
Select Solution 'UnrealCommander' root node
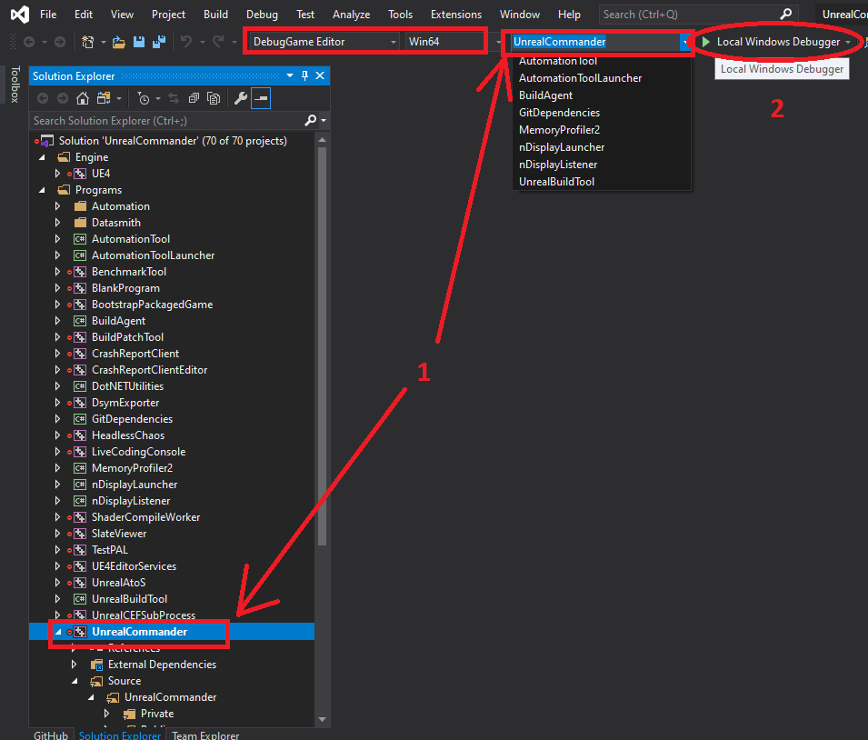[173, 141]
